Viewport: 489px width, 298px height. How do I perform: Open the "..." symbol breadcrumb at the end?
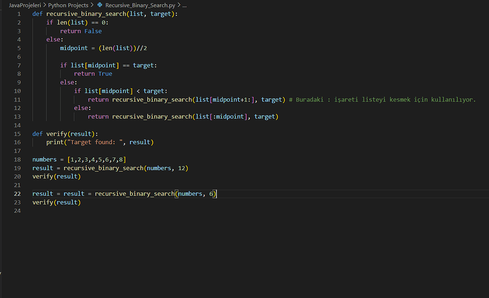(183, 5)
